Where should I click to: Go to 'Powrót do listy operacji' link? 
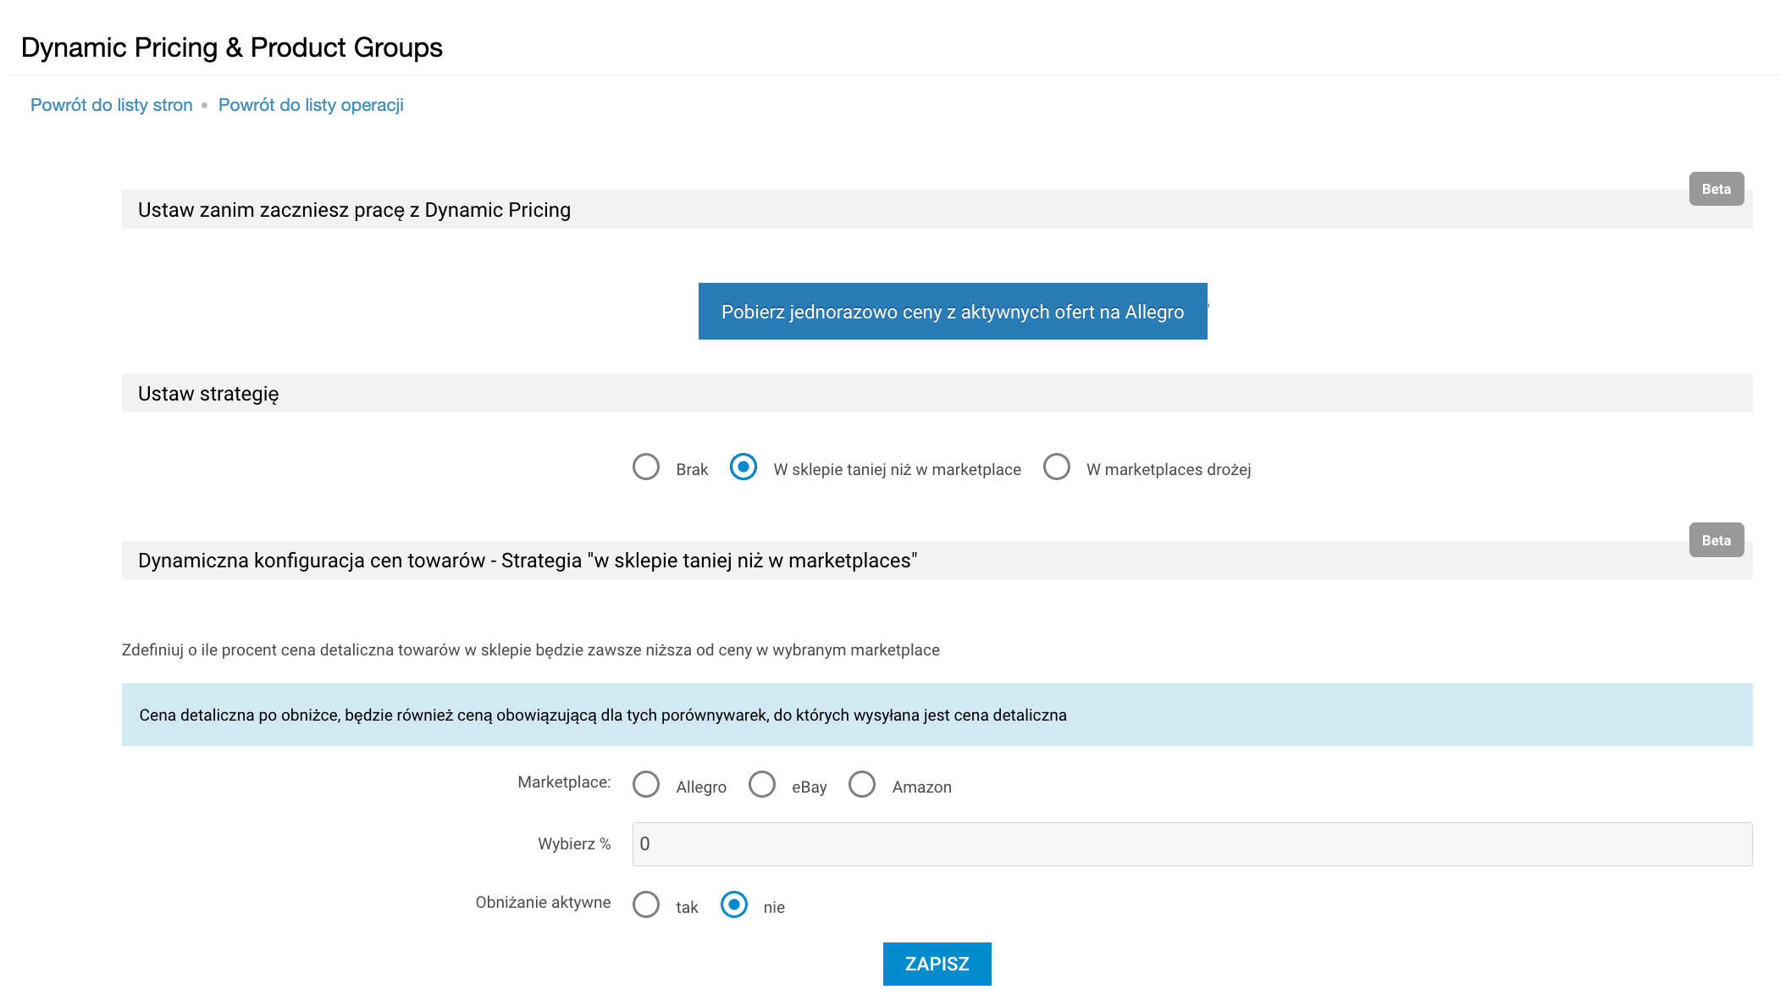point(311,105)
